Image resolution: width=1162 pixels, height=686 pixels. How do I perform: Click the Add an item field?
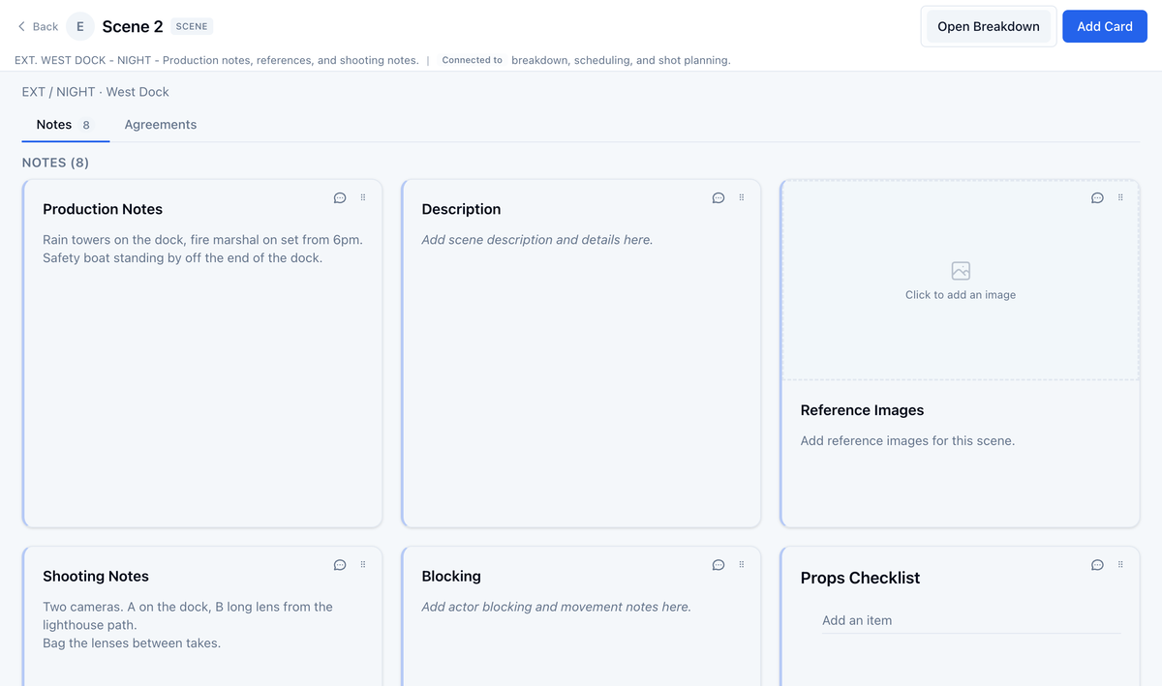click(971, 620)
